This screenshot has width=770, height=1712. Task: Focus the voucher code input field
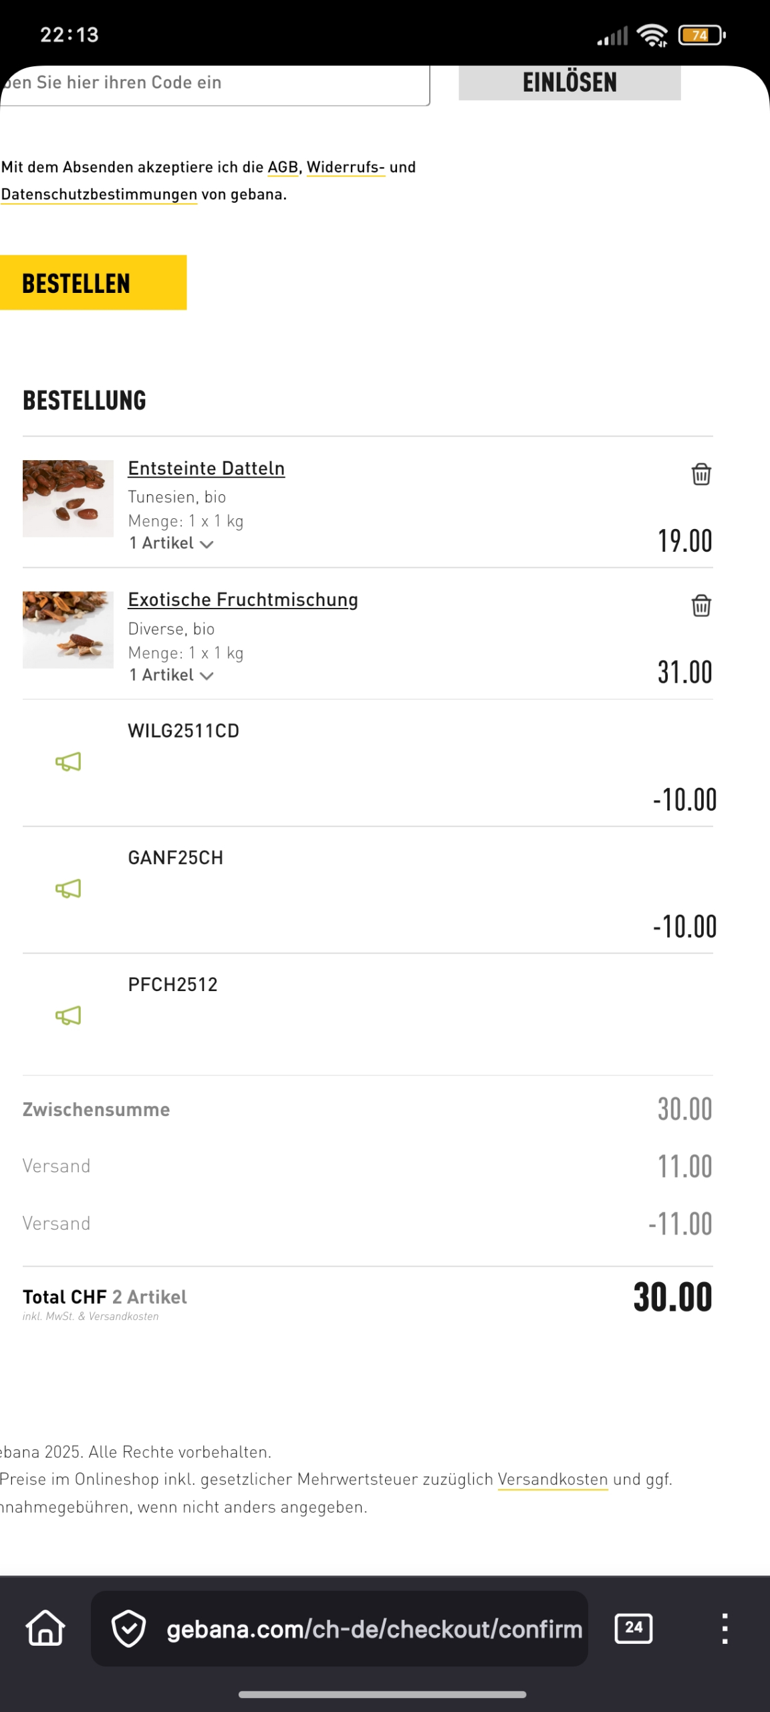click(x=214, y=83)
